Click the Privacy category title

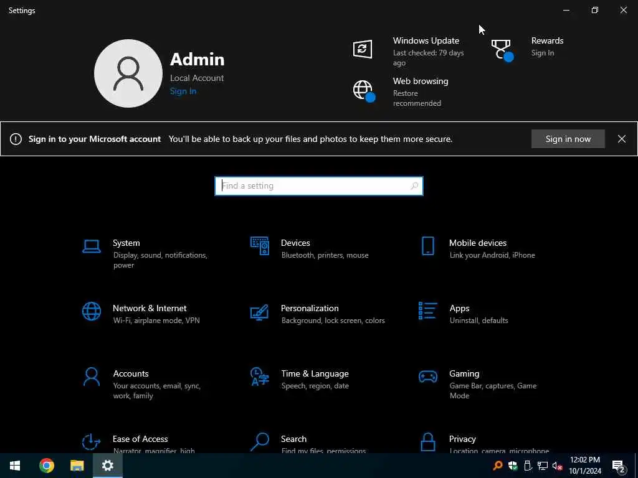[x=462, y=439]
